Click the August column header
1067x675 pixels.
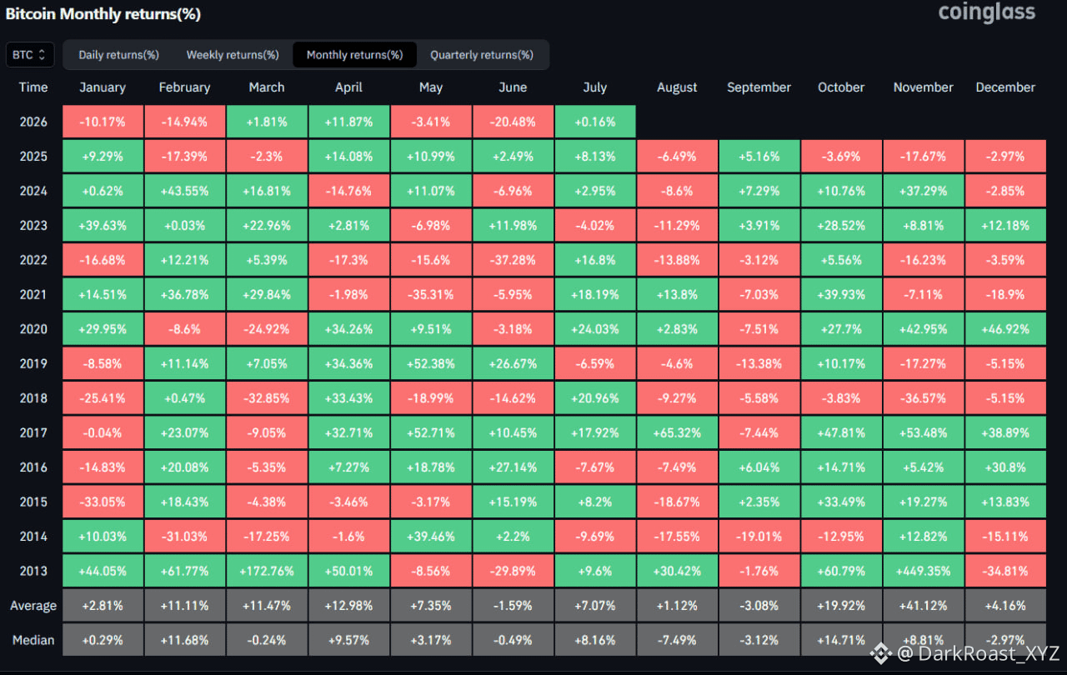point(677,87)
